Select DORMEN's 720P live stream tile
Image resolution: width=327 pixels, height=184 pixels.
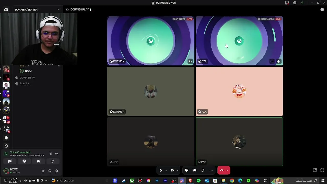click(151, 41)
